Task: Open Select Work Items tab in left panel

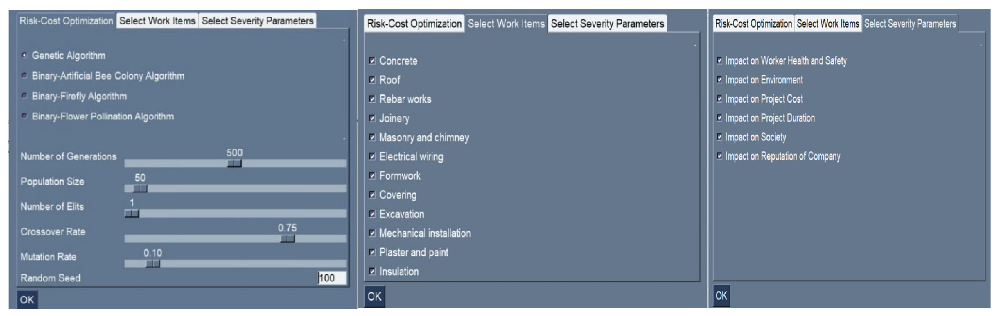Action: tap(157, 21)
